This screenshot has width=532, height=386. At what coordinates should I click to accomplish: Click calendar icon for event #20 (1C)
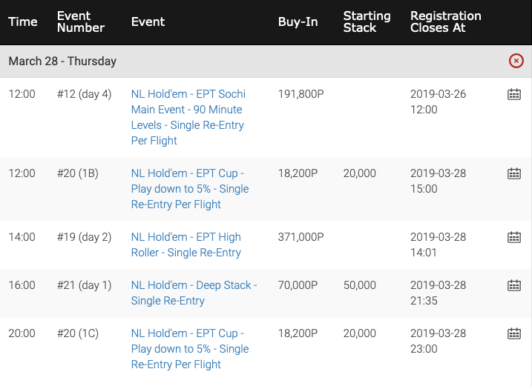tap(514, 333)
